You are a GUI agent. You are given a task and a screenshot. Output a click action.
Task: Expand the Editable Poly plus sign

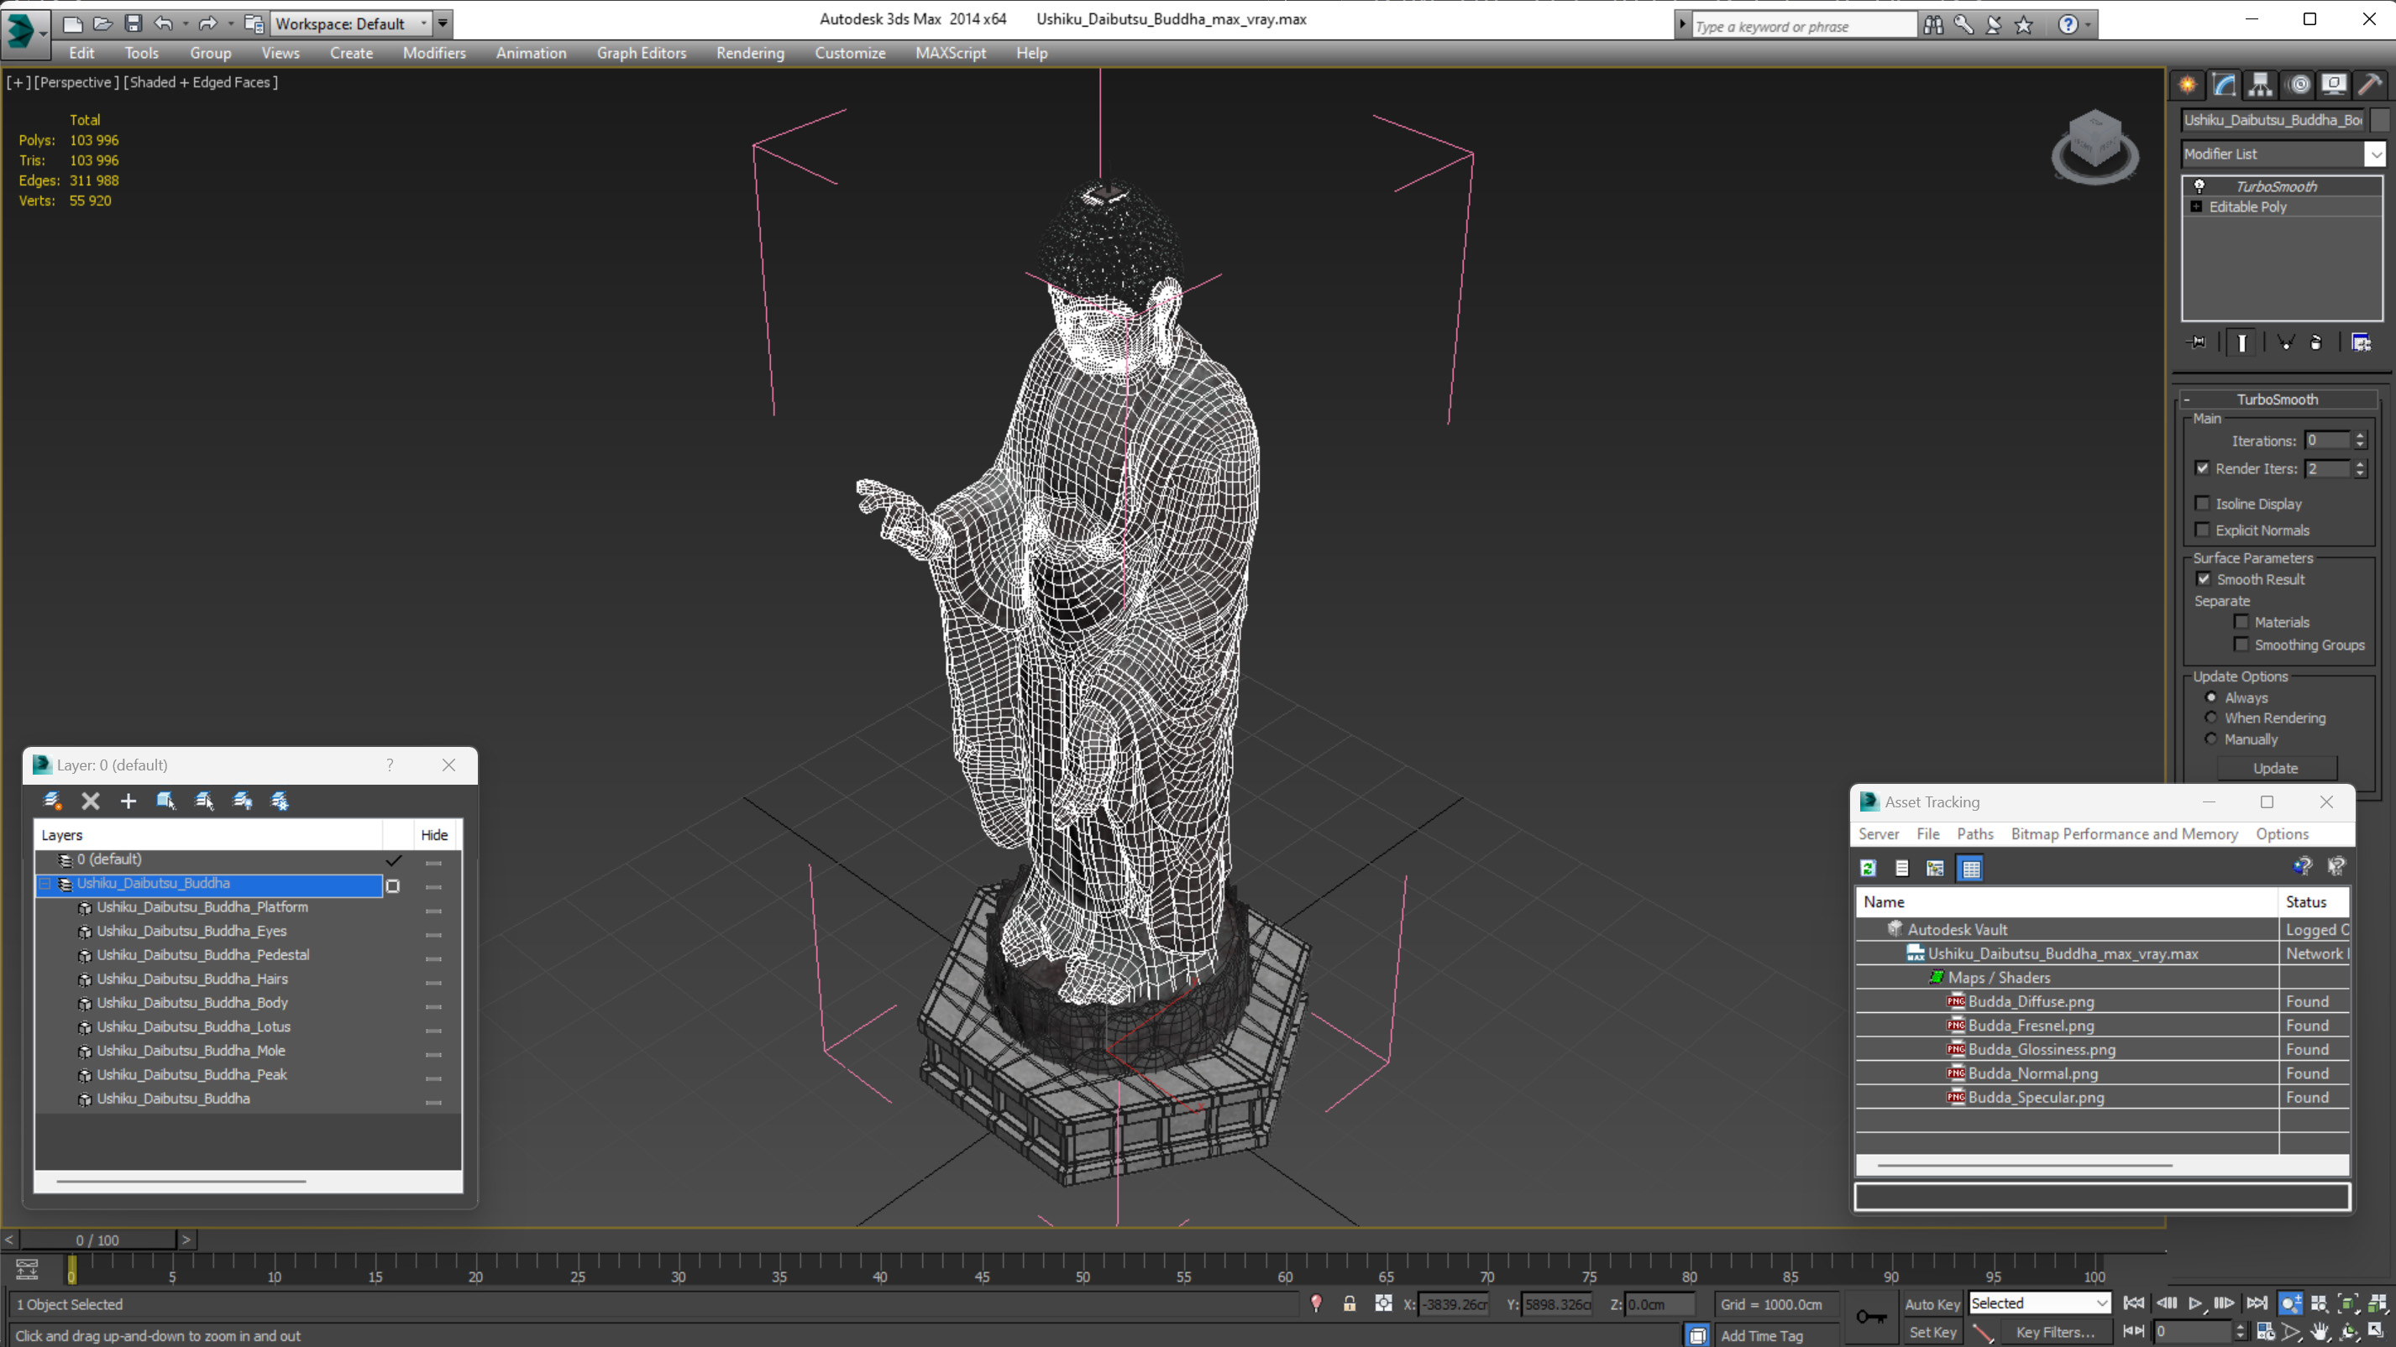[x=2196, y=206]
